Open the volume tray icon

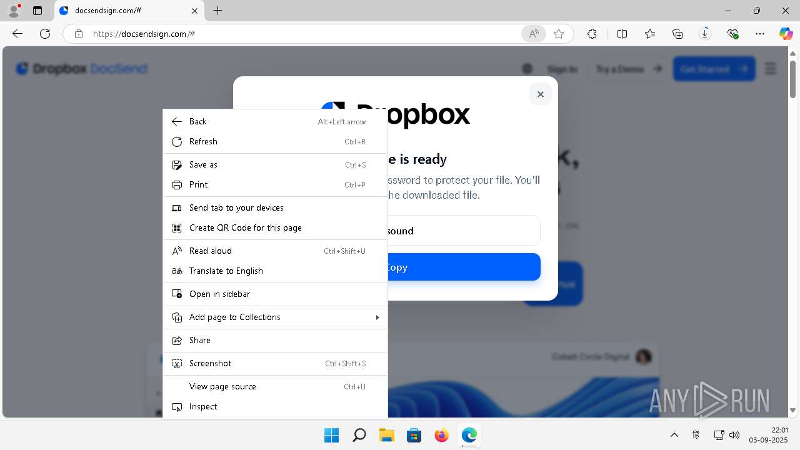[x=734, y=435]
